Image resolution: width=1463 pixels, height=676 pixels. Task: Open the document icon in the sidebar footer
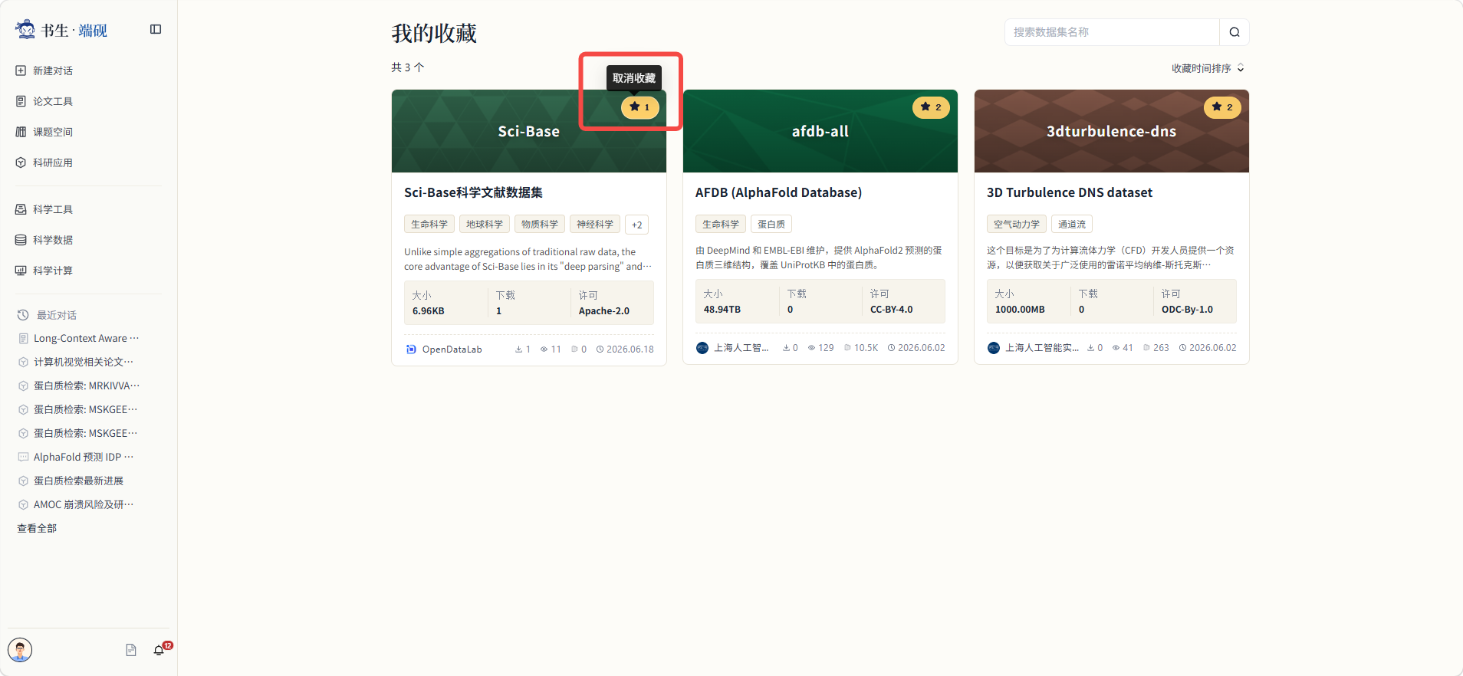(131, 650)
